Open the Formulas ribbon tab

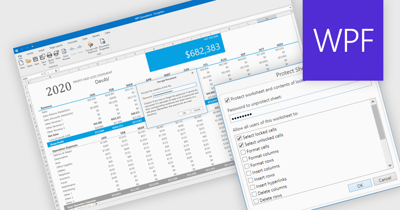click(x=72, y=42)
